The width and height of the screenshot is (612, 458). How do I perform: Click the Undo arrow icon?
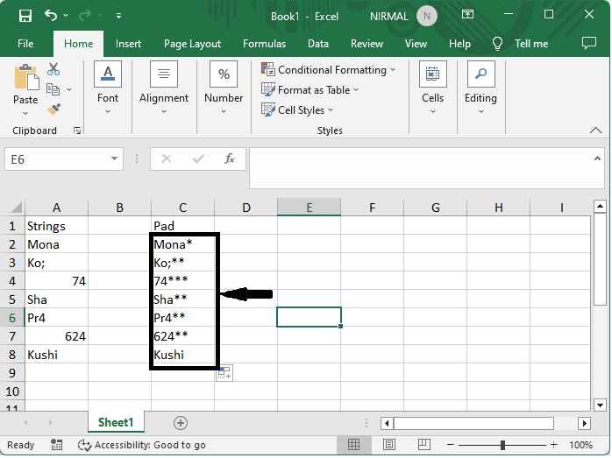pos(51,15)
